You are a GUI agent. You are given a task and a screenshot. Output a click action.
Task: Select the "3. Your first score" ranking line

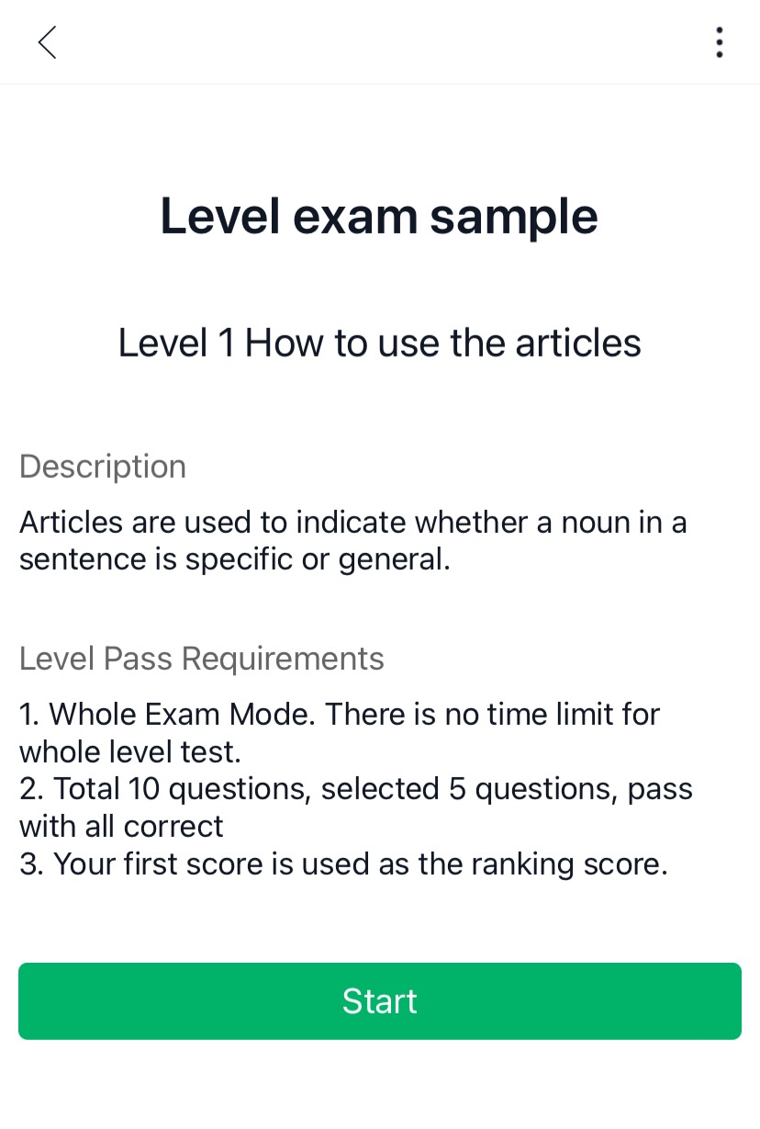[343, 864]
